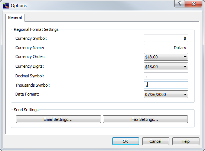Click the Options dialog app icon

pos(6,6)
